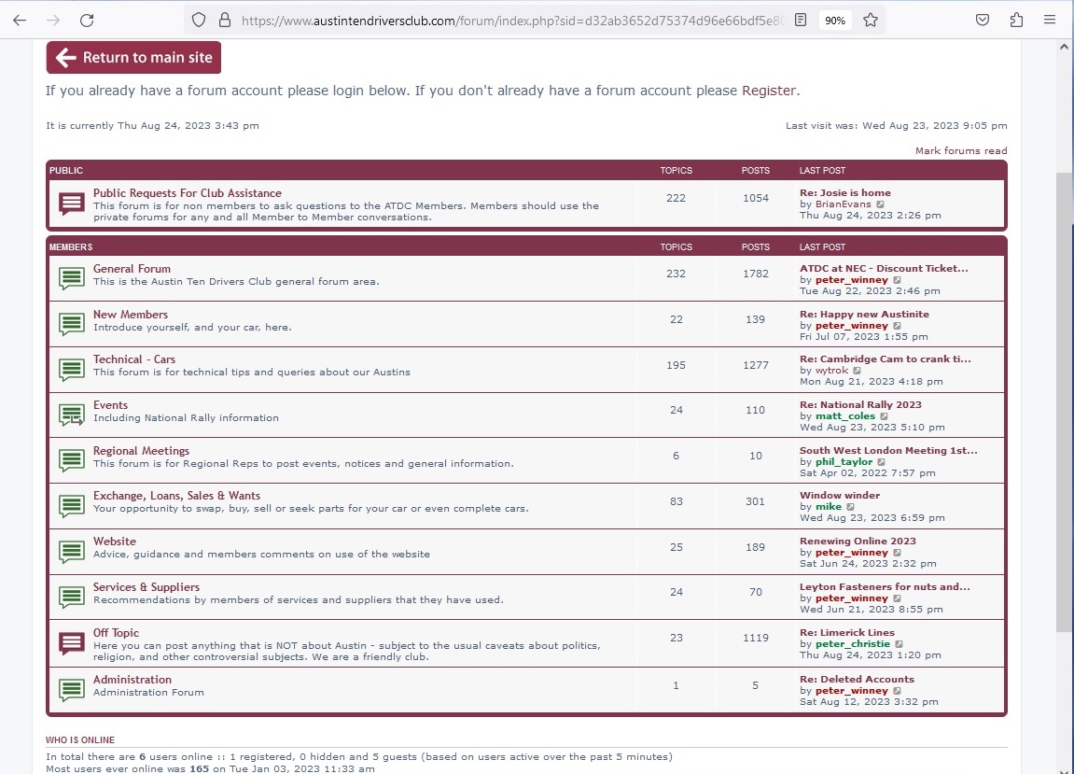
Task: Open the reader view icon
Action: pos(801,20)
